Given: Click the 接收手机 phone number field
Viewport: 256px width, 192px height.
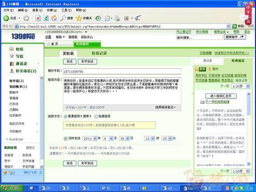Looking at the screenshot, I should [122, 72].
